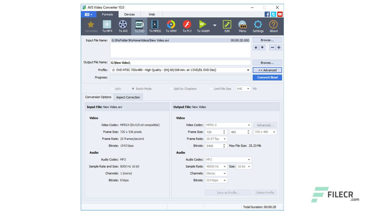Enable the Limit File Size option
380x214 pixels.
(x=211, y=89)
